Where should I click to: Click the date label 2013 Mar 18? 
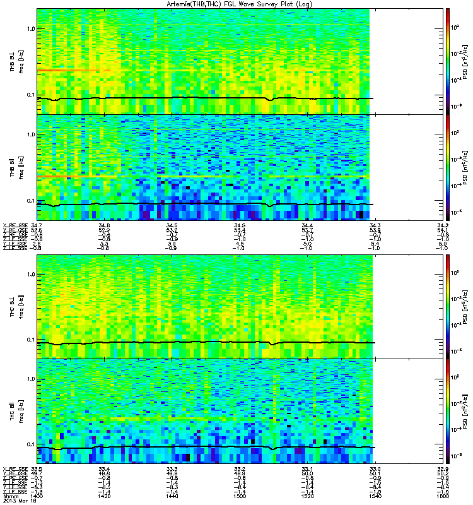(x=20, y=501)
